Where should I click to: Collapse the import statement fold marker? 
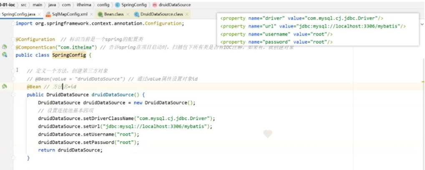pos(13,23)
